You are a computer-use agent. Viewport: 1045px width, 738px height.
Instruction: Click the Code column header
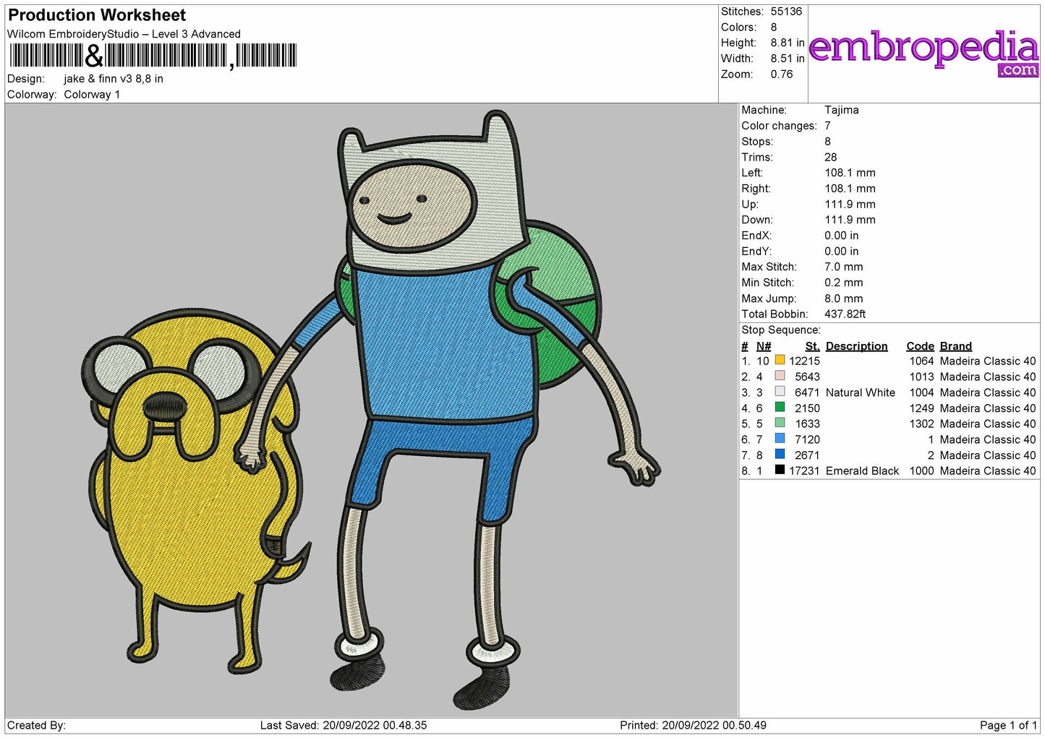pos(920,346)
